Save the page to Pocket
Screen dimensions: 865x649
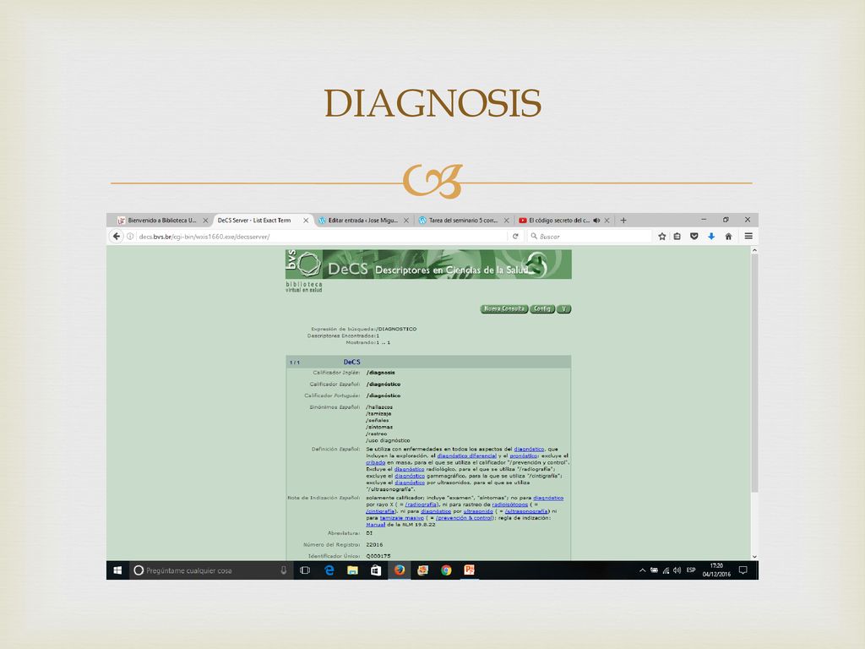(694, 237)
